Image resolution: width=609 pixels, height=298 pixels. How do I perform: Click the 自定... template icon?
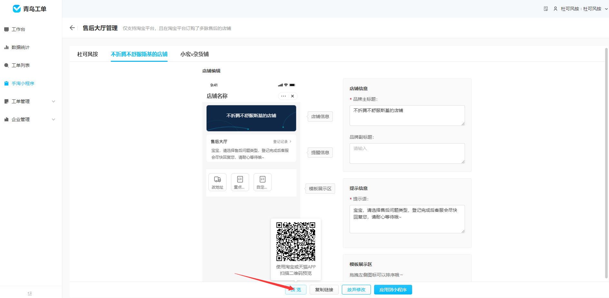click(x=263, y=179)
